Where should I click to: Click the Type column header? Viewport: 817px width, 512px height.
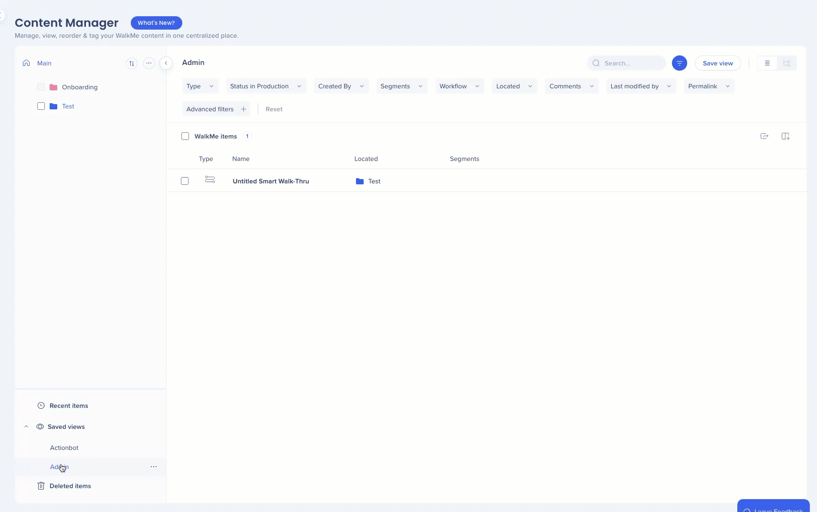pyautogui.click(x=206, y=159)
